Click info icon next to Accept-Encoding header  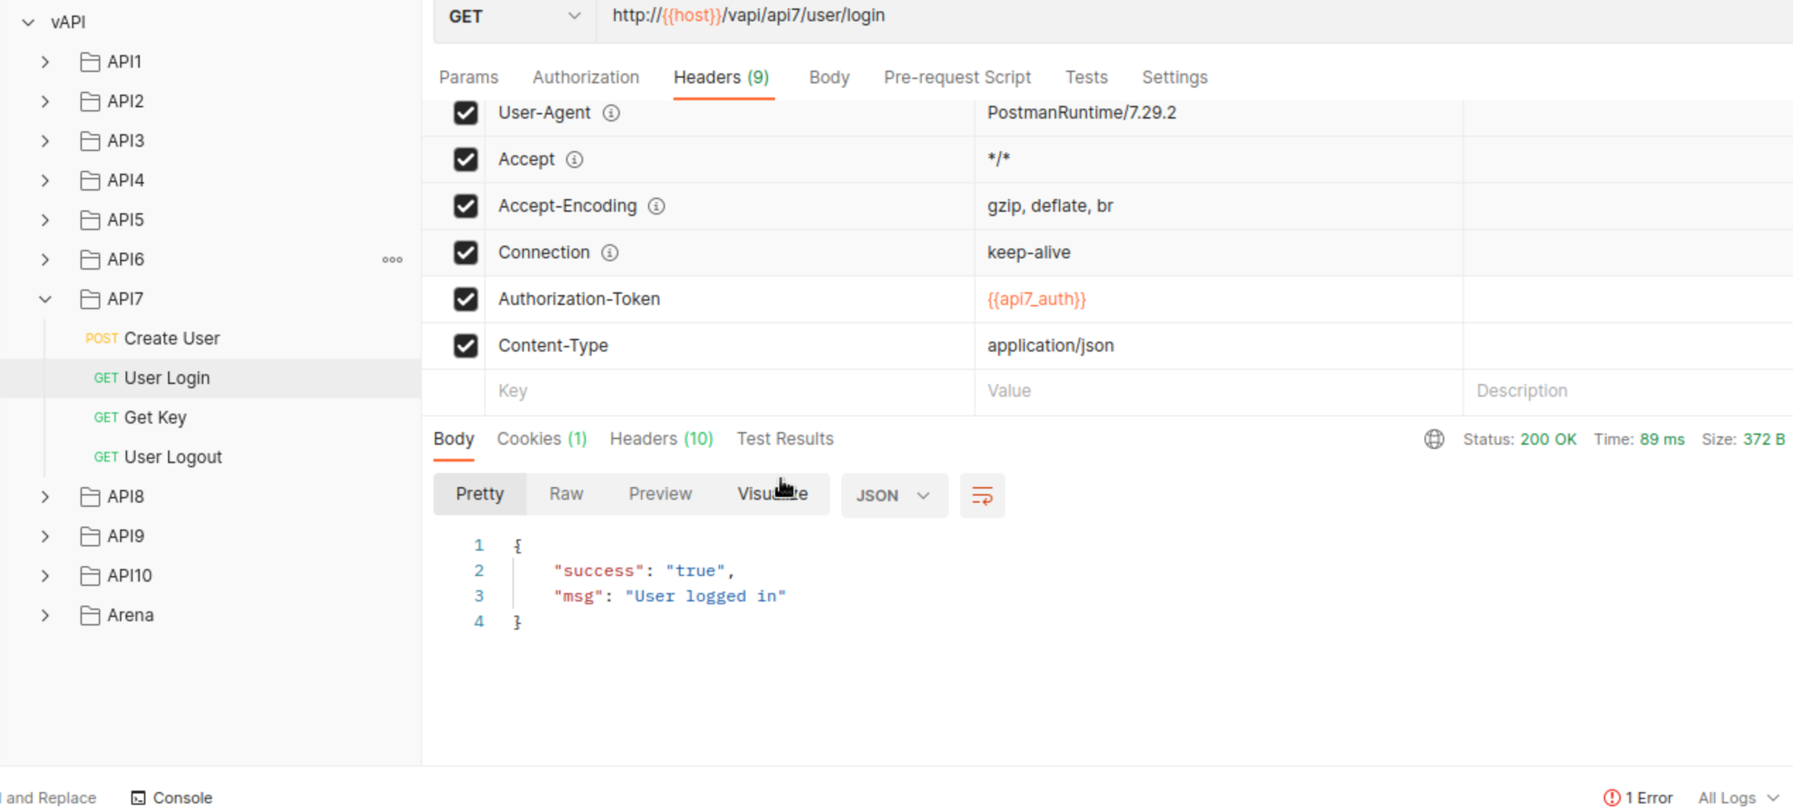pos(656,206)
